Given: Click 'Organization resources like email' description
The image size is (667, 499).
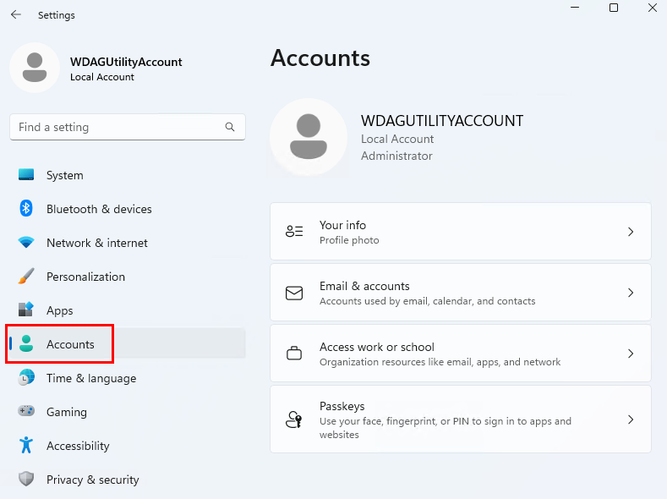Looking at the screenshot, I should pyautogui.click(x=440, y=362).
